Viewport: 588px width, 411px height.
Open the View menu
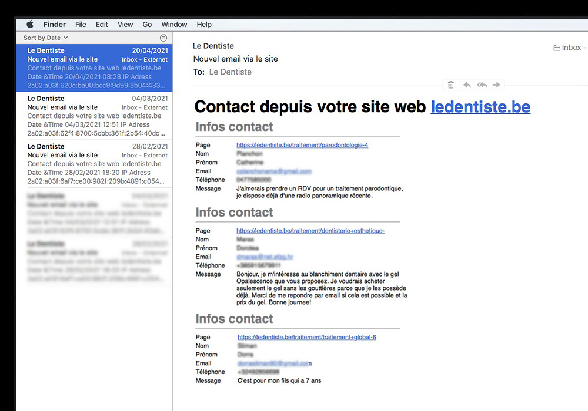[x=125, y=25]
